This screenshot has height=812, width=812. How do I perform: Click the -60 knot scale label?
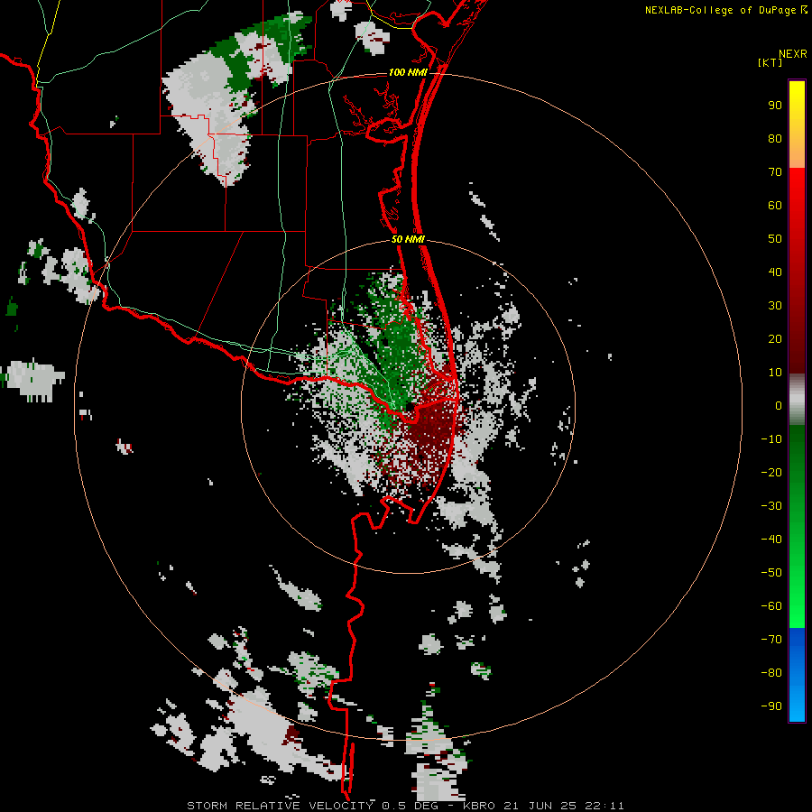tap(771, 606)
